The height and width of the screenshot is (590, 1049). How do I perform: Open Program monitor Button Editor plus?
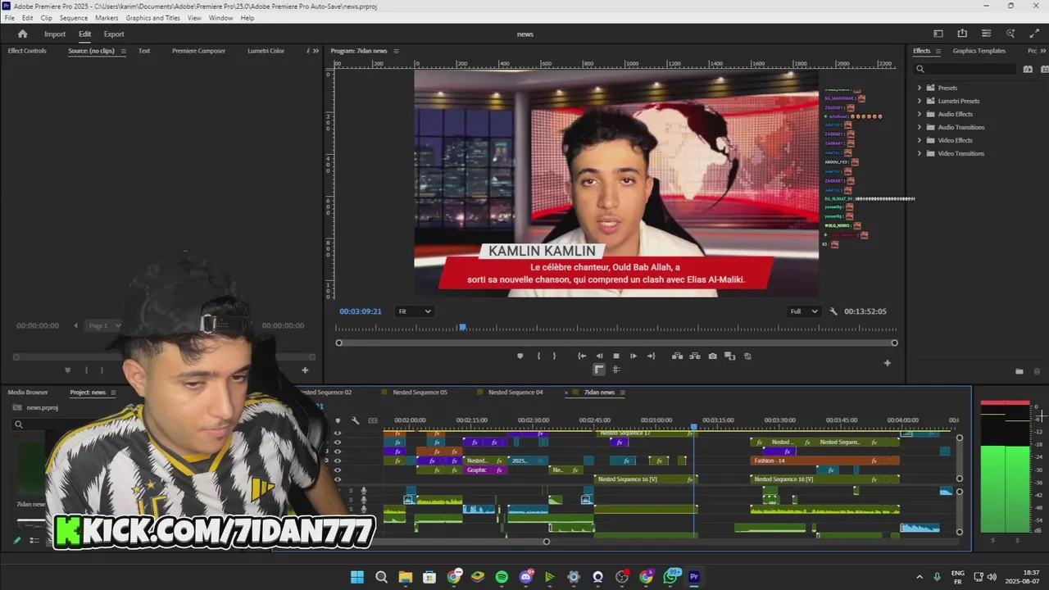pyautogui.click(x=887, y=363)
